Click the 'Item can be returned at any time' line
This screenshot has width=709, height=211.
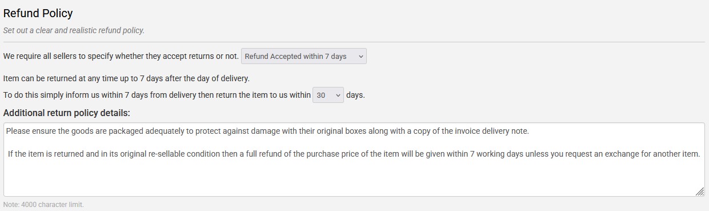click(126, 78)
